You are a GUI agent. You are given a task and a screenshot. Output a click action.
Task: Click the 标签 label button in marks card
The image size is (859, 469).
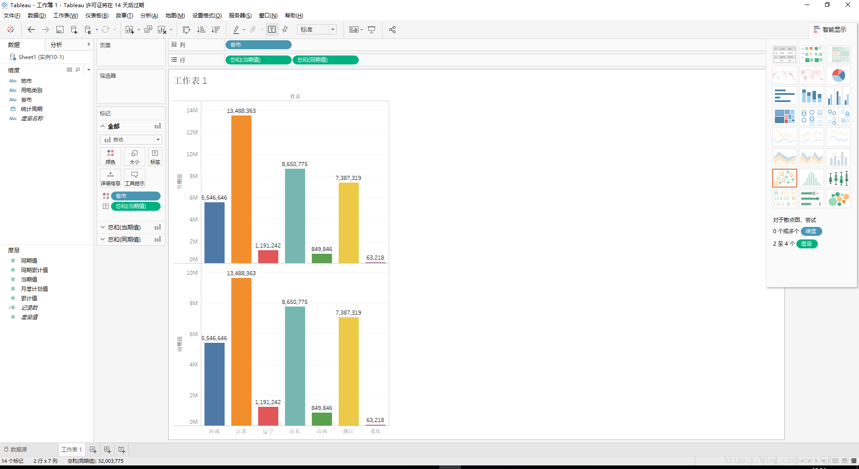[155, 157]
